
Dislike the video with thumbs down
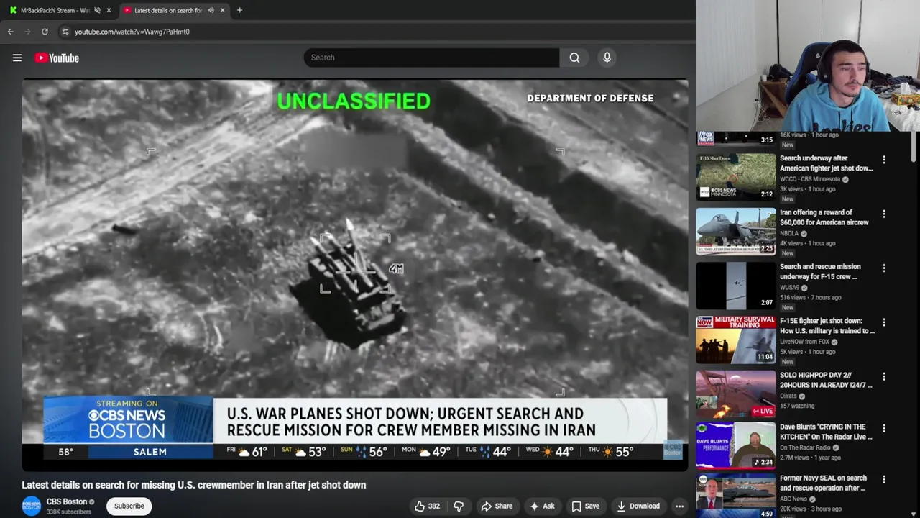(x=459, y=506)
